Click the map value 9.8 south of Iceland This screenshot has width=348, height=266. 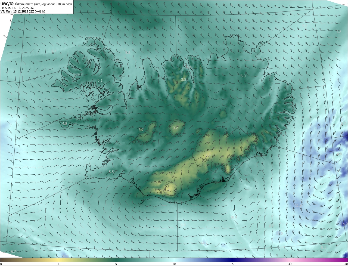coord(183,225)
